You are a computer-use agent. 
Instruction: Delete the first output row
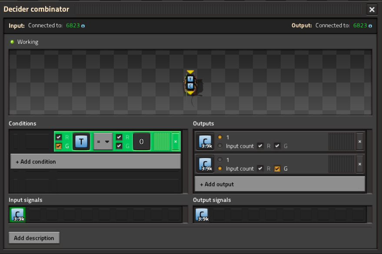point(359,142)
